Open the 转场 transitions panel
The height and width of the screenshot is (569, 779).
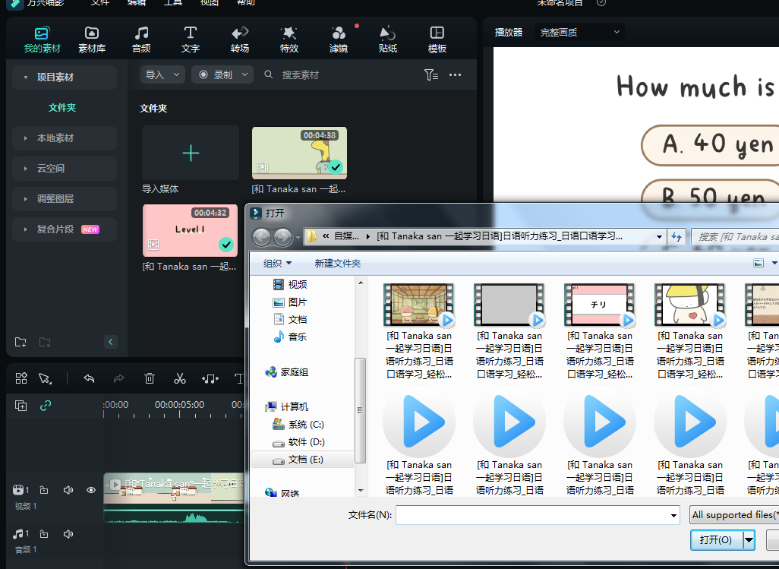point(239,38)
